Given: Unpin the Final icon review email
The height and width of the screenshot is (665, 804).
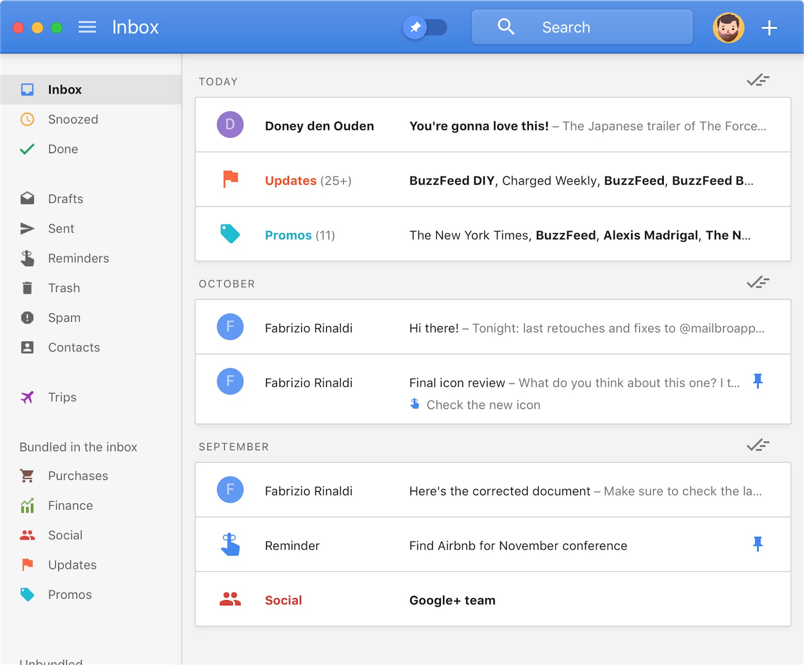Looking at the screenshot, I should coord(758,381).
